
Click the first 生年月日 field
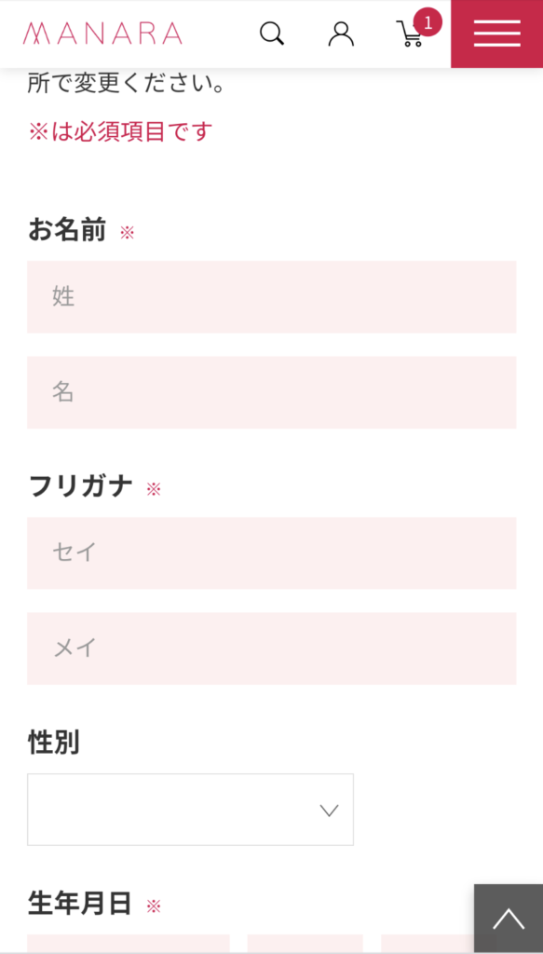pos(129,944)
